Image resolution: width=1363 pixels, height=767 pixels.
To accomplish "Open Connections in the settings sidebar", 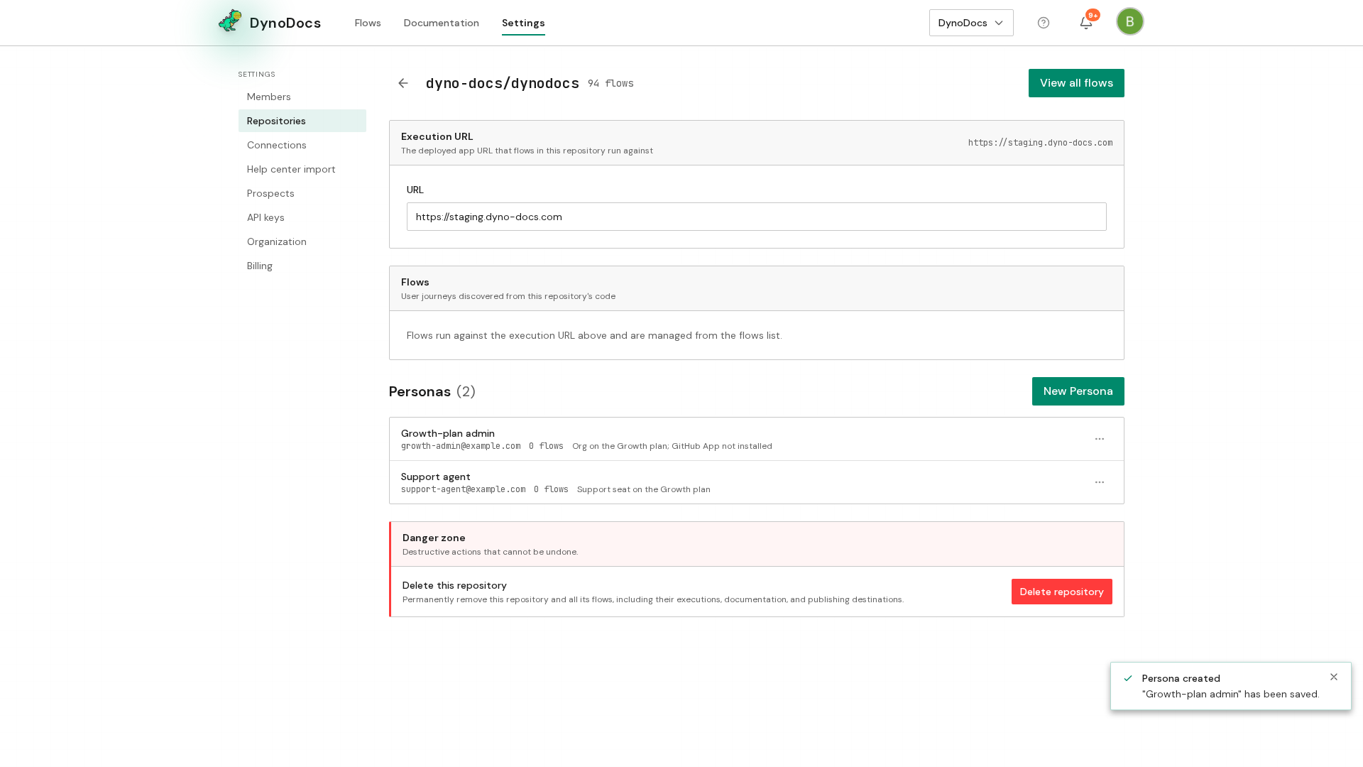I will (x=302, y=145).
